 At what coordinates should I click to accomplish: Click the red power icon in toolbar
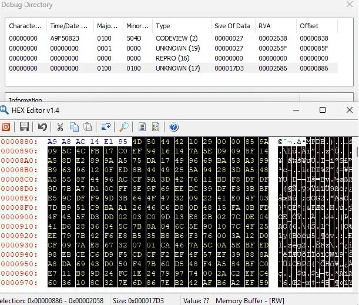(6, 127)
